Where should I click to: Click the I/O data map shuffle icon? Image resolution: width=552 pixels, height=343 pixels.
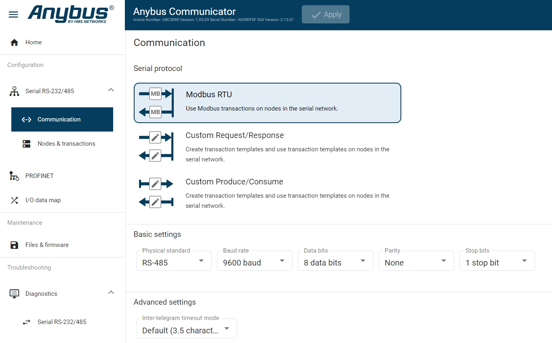coord(15,200)
